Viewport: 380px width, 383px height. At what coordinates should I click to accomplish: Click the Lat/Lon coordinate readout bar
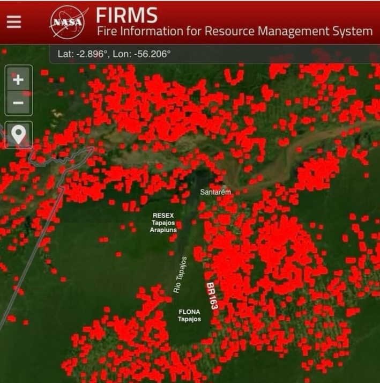214,55
